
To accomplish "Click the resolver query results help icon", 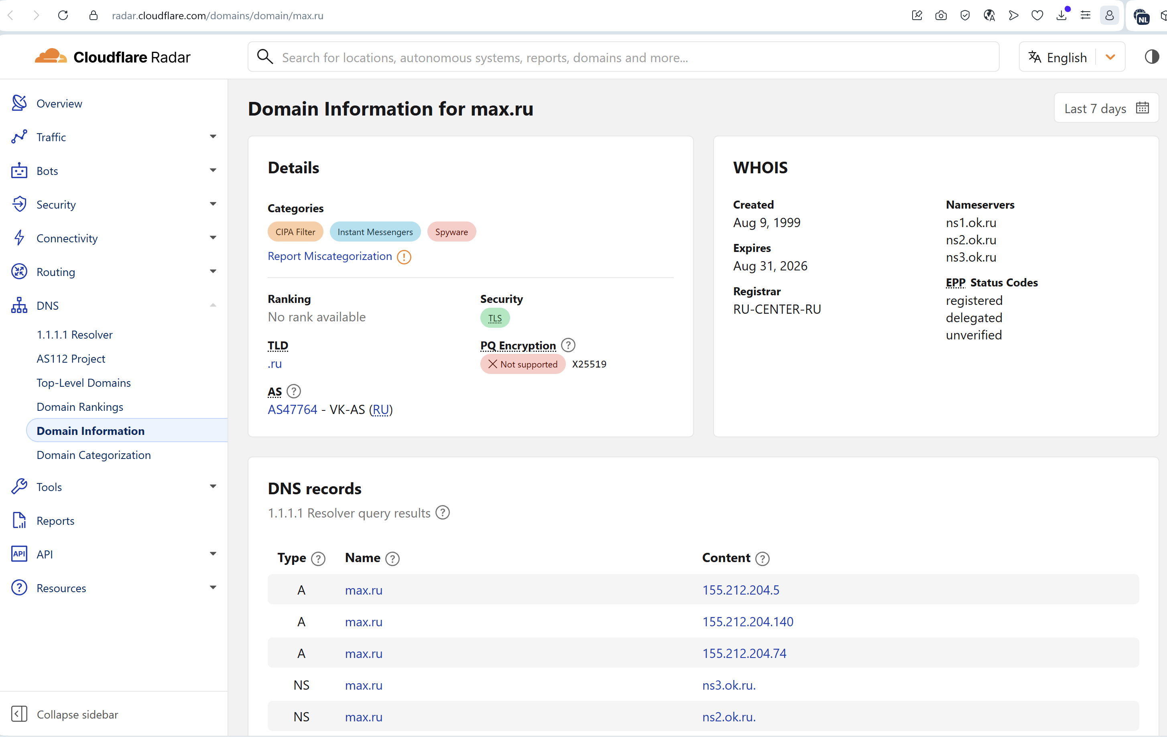I will [443, 513].
